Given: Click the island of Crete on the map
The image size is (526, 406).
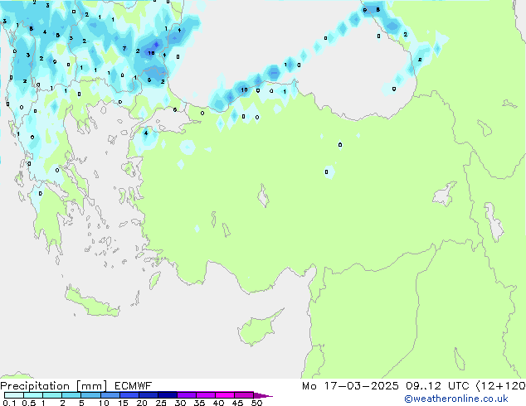Looking at the screenshot, I should point(92,303).
